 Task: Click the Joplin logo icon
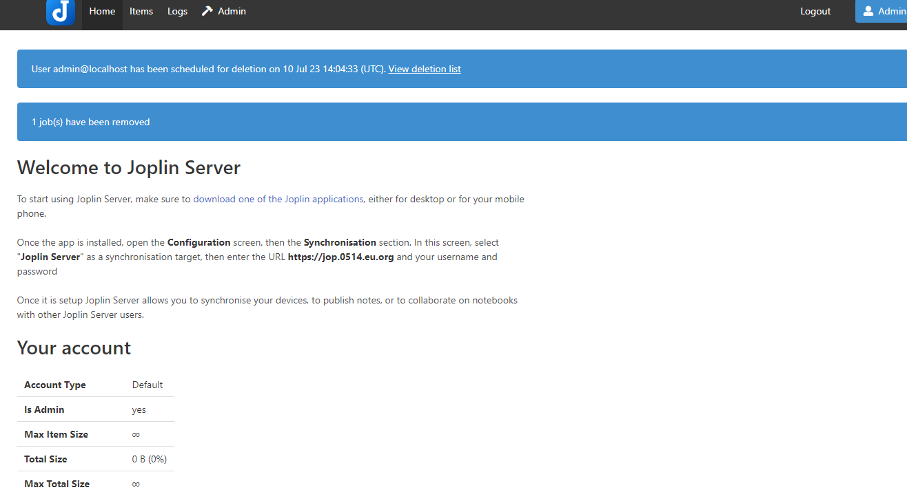tap(61, 12)
